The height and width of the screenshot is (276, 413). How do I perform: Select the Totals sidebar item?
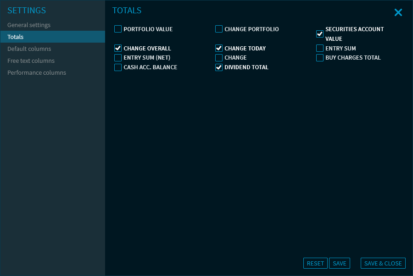(x=16, y=37)
